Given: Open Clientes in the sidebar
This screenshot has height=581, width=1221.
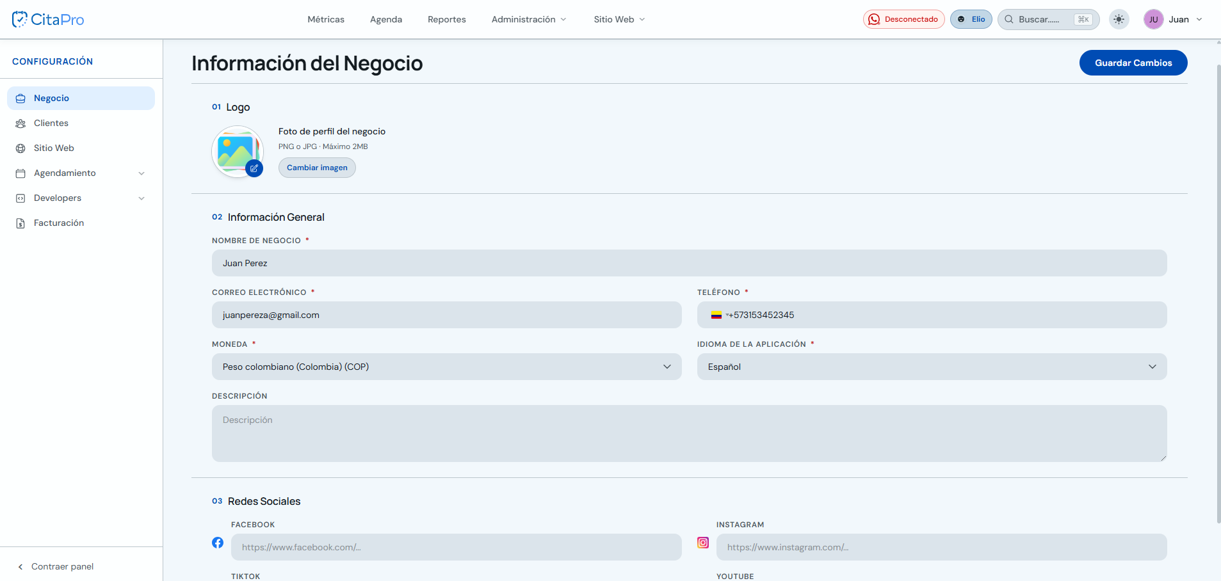Looking at the screenshot, I should click(x=81, y=123).
